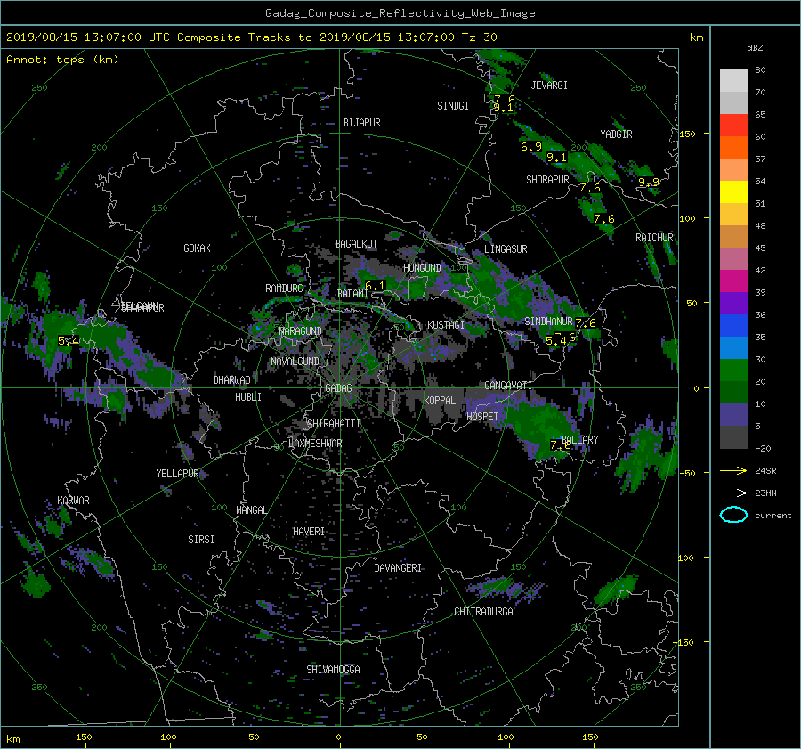Image resolution: width=801 pixels, height=749 pixels.
Task: Select the HUBLI city label
Action: pos(247,397)
